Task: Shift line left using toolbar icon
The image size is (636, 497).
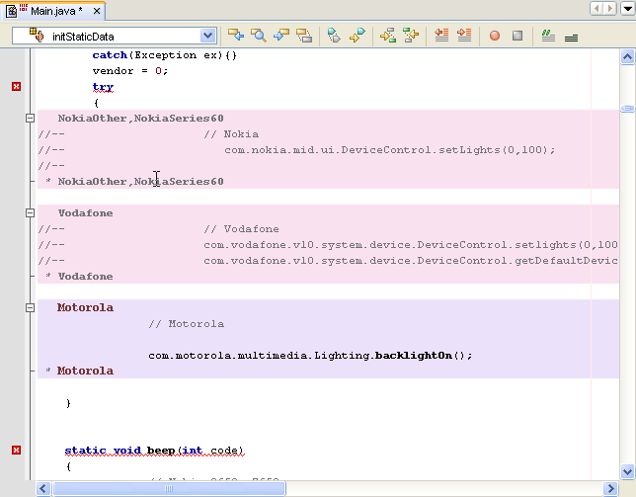Action: click(441, 36)
